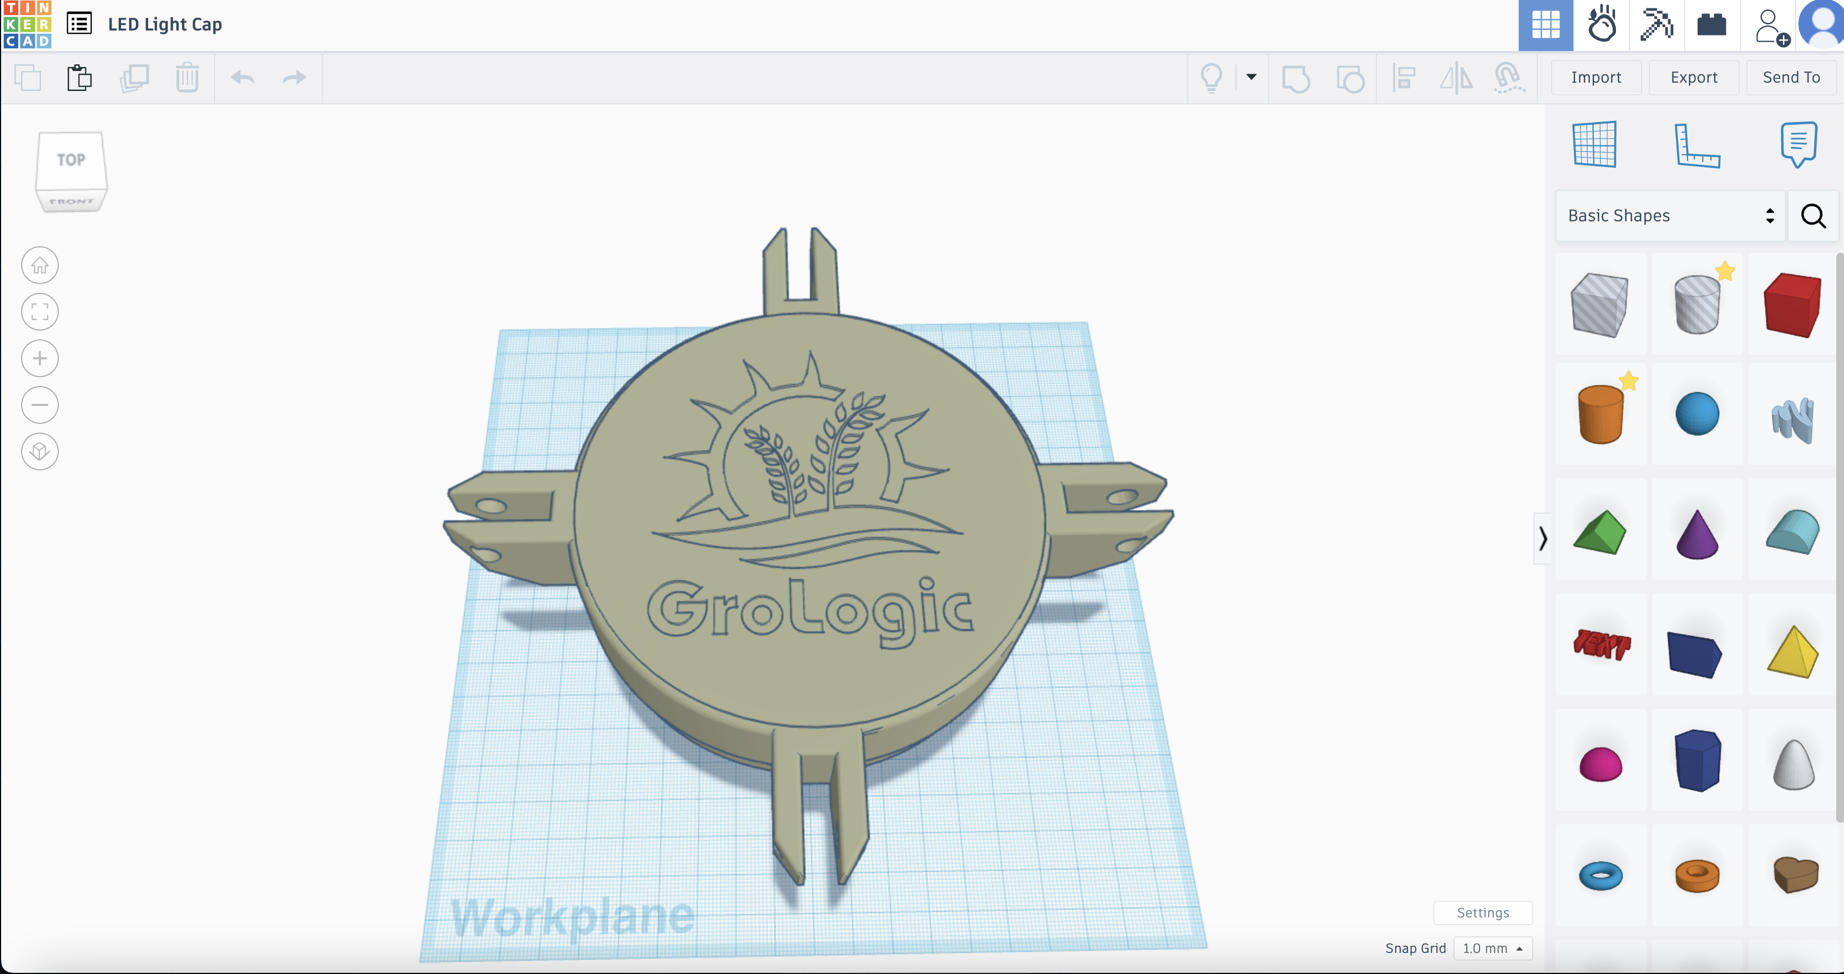This screenshot has height=974, width=1844.
Task: Click the Copy icon
Action: (28, 77)
